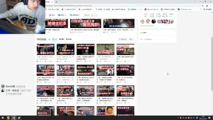Open the tab search dropdown arrow
Screen dimensions: 213x120
tap(195, 2)
